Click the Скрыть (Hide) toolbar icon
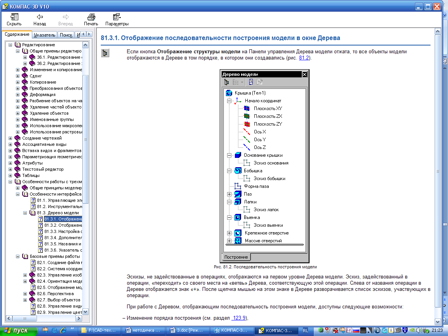 [x=14, y=17]
